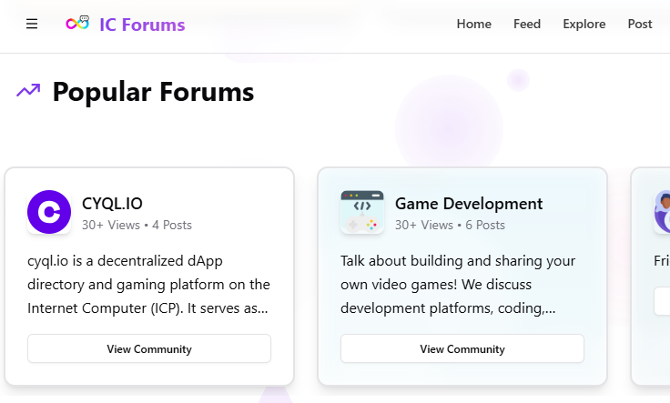
Task: Open the hamburger menu icon
Action: coord(32,24)
